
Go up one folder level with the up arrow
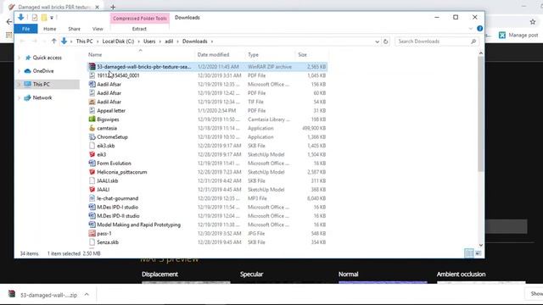point(53,42)
